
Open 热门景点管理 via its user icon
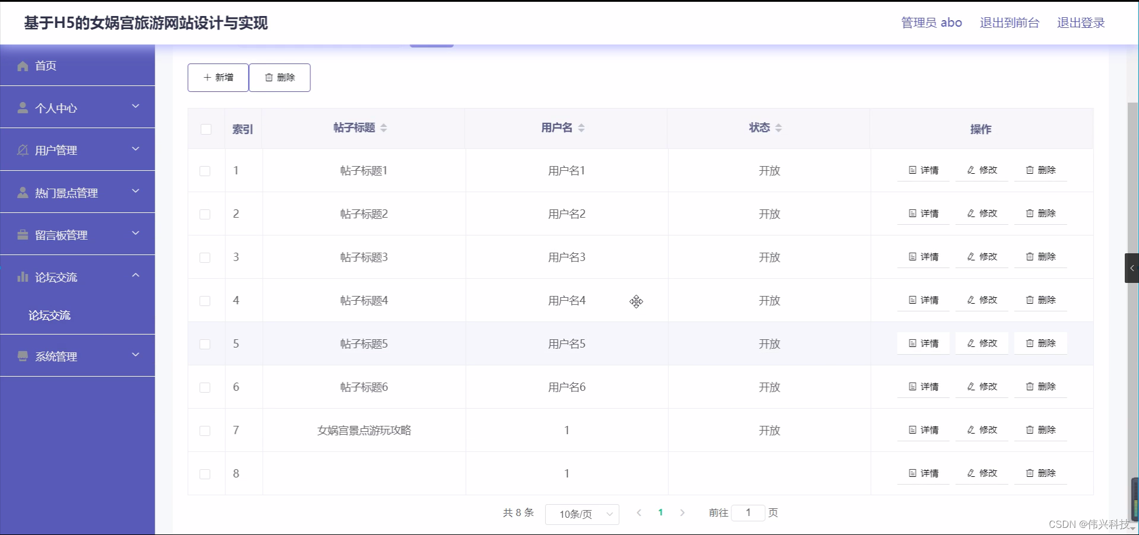click(23, 192)
